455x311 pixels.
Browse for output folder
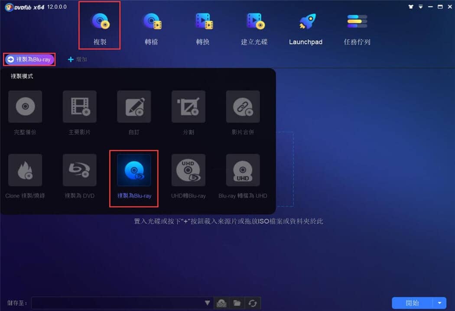click(237, 303)
